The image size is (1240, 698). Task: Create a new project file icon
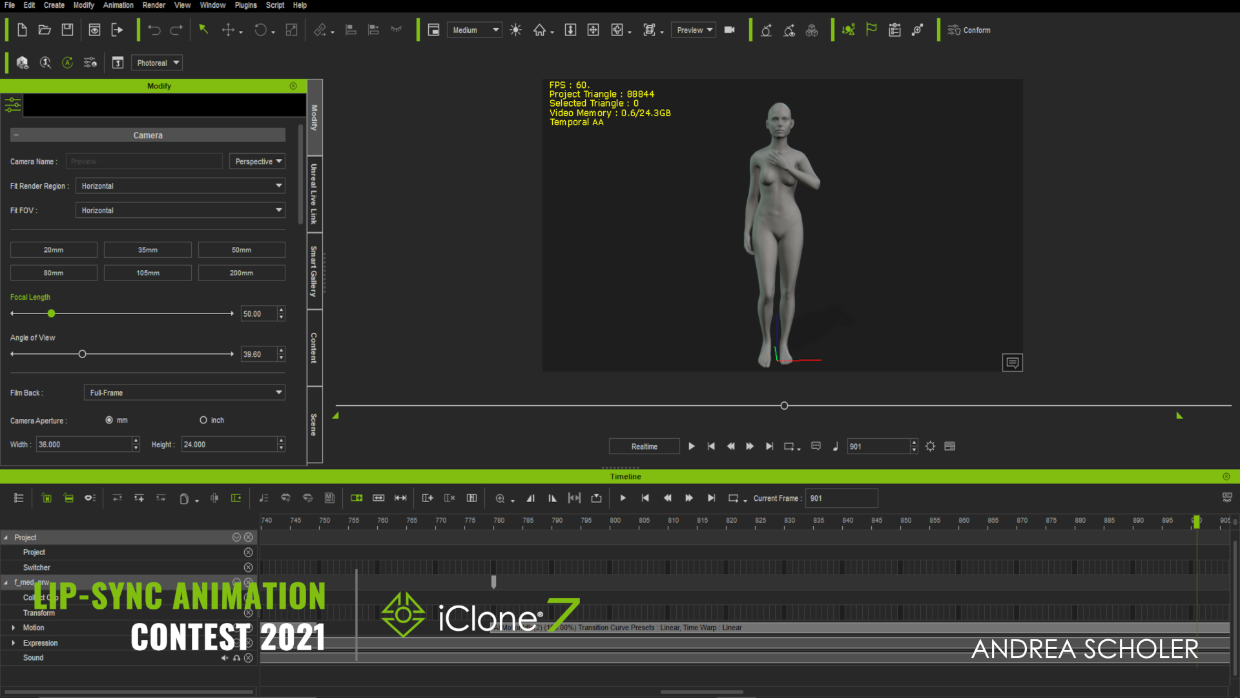click(x=22, y=30)
